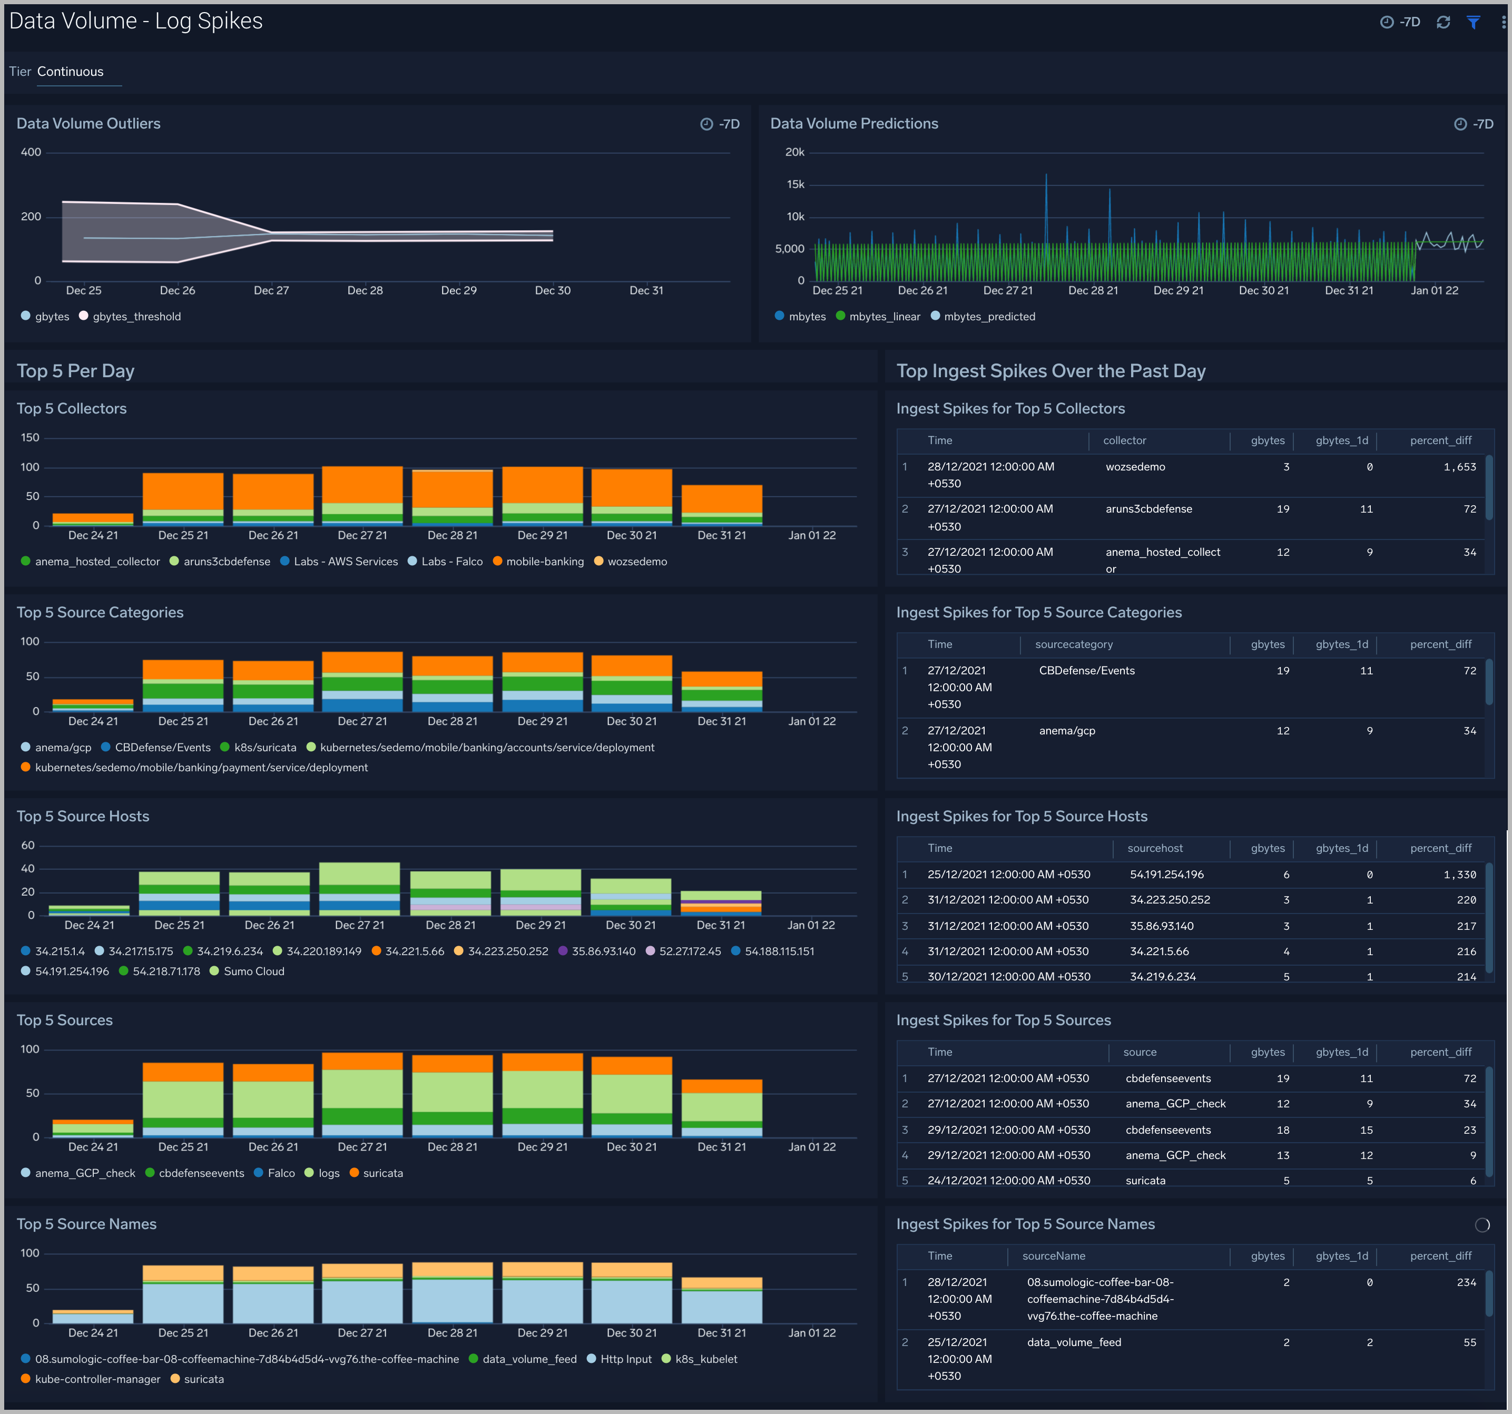Open the Data Volume Outliers panel title
Viewport: 1512px width, 1414px height.
click(x=89, y=123)
